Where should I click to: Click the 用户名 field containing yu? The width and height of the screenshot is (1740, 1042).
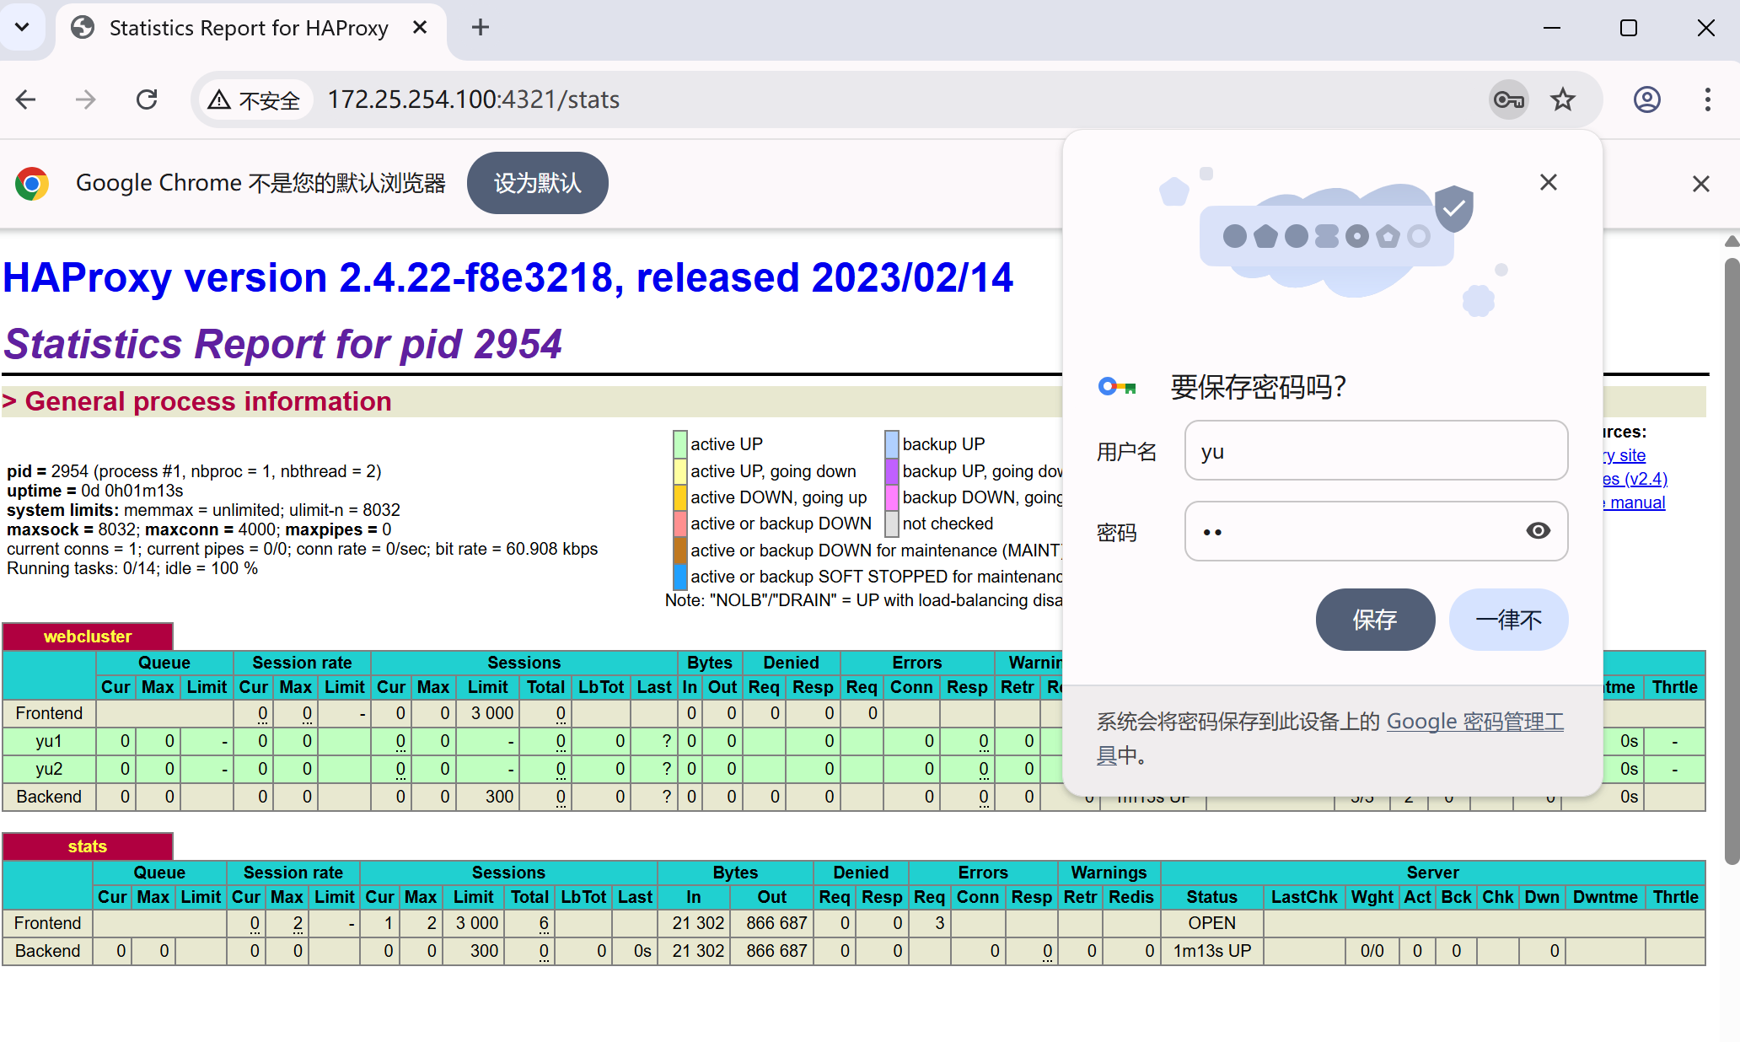pos(1375,451)
